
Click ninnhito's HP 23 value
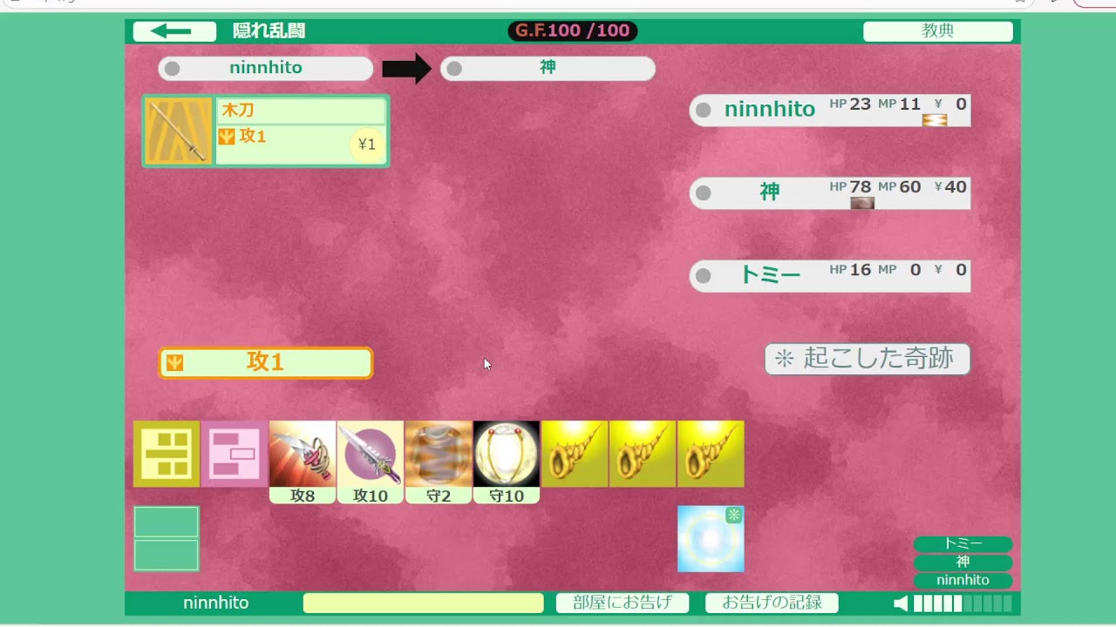[x=861, y=104]
